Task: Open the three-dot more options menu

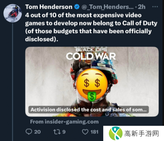Action: [155, 7]
